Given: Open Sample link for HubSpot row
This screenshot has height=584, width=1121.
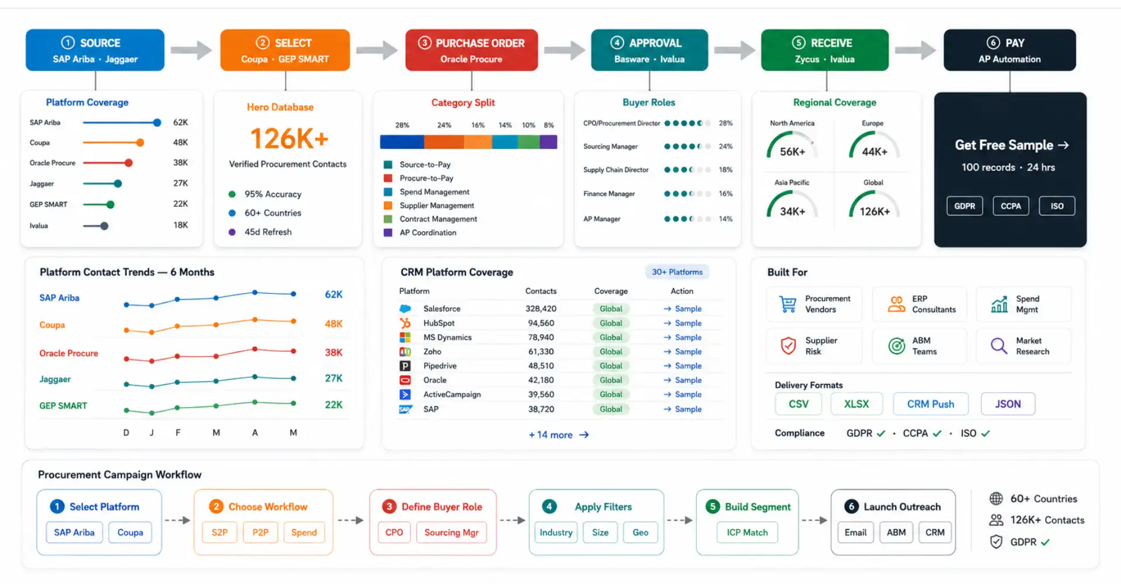Looking at the screenshot, I should tap(683, 323).
